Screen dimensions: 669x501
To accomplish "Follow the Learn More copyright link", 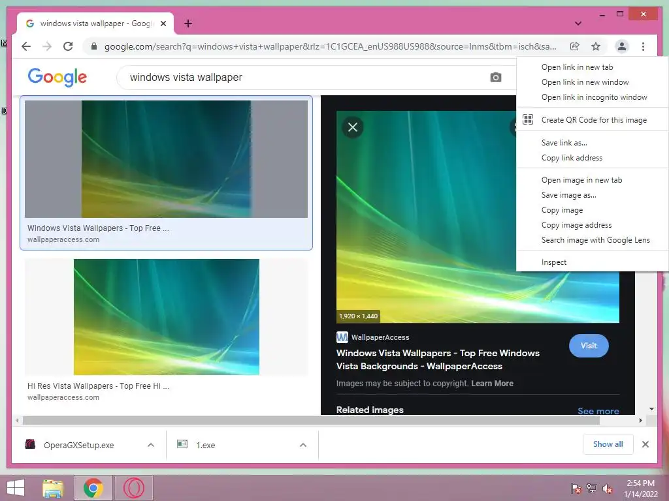I will click(492, 383).
